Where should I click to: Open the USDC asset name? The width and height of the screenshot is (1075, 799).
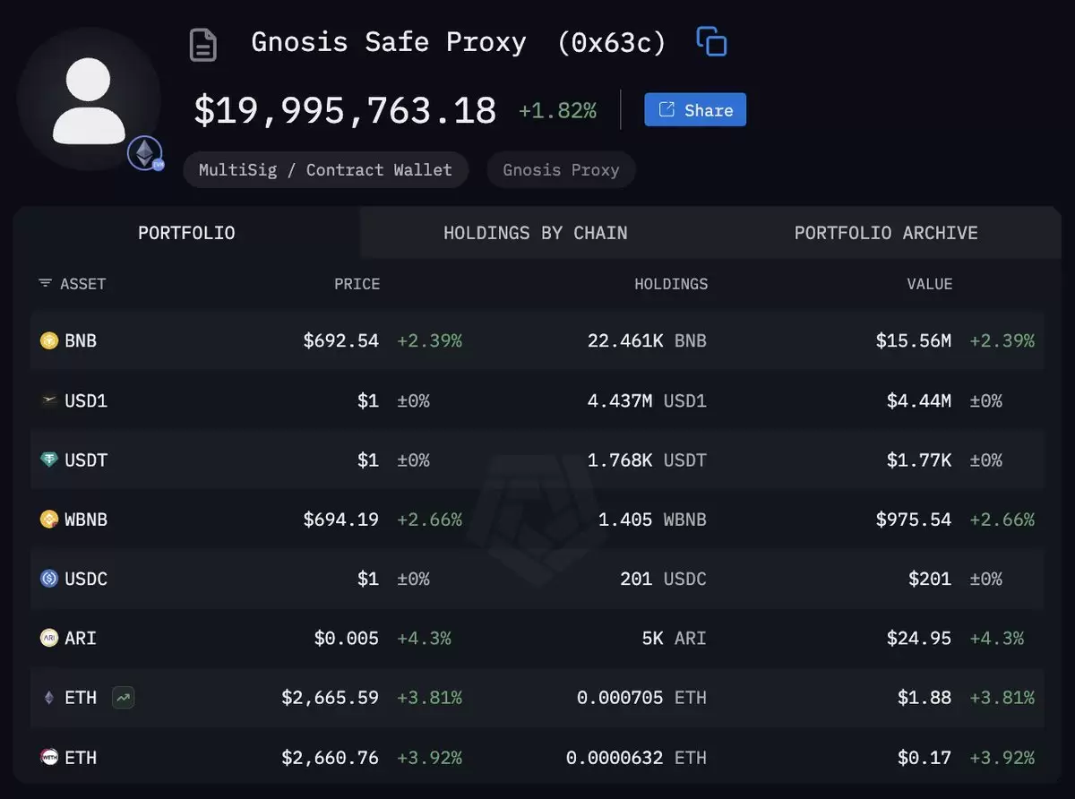coord(86,579)
